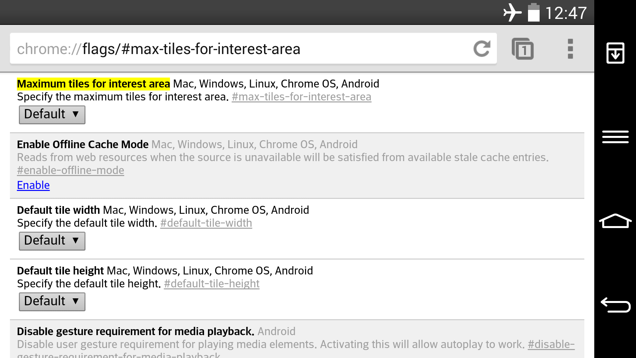Screen dimensions: 636x358
Task: Open Maximum tiles for interest area dropdown
Action: (x=52, y=115)
